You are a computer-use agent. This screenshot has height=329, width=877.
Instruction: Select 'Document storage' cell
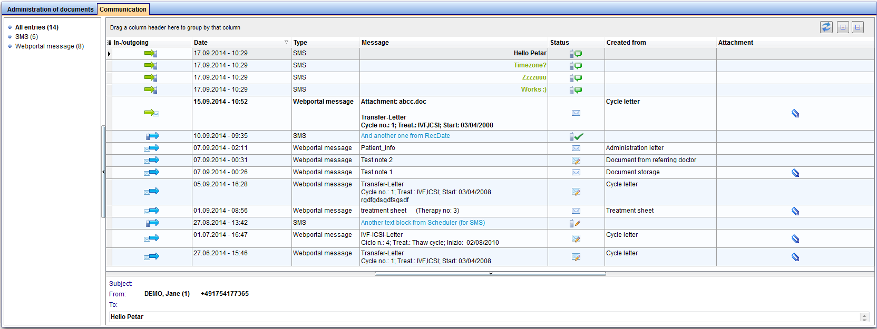click(660, 172)
